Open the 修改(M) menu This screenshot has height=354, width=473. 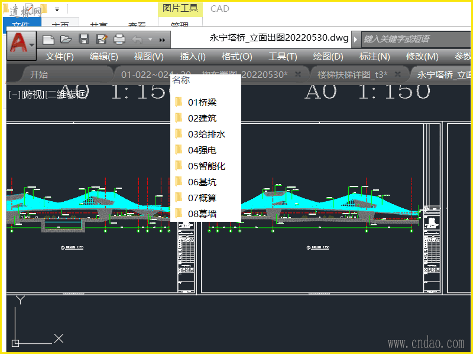coord(422,57)
